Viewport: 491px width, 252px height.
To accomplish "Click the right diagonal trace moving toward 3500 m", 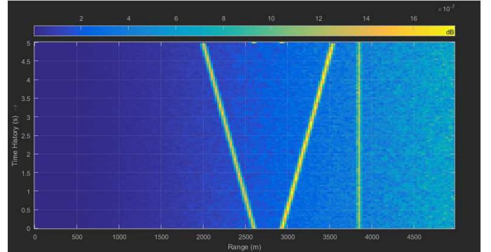I will [306, 135].
